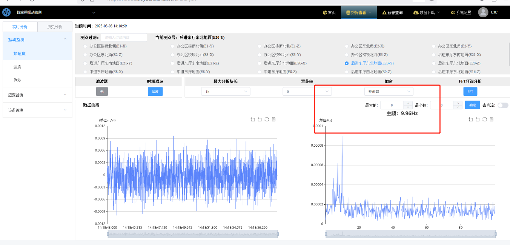Click the restore/refresh icon above the acceleration chart
The height and width of the screenshot is (245, 510).
tap(267, 119)
